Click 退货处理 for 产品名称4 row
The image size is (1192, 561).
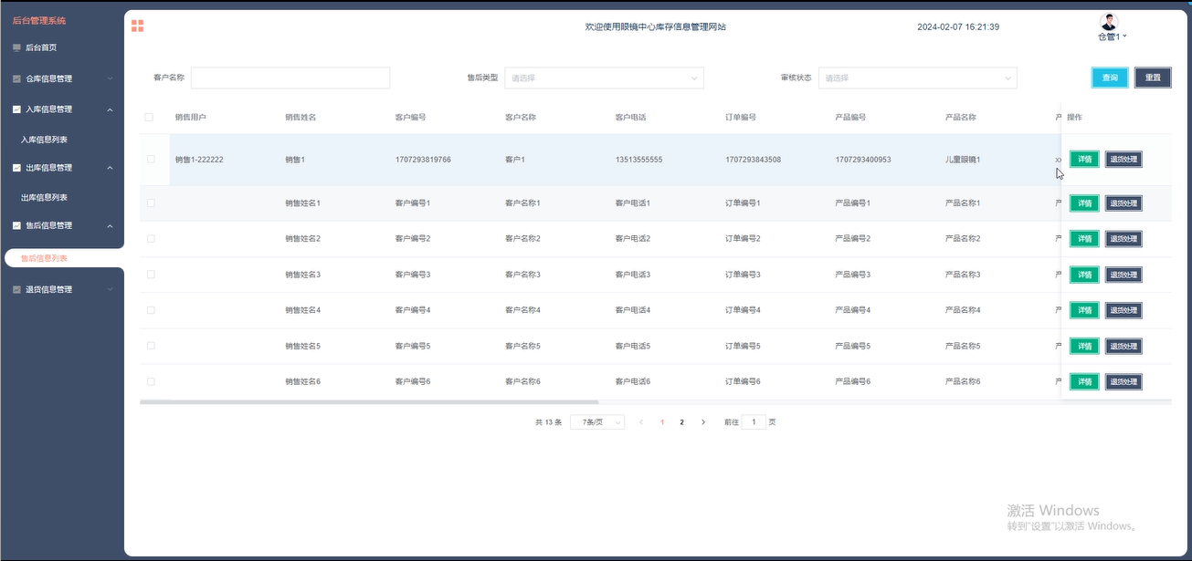1123,310
